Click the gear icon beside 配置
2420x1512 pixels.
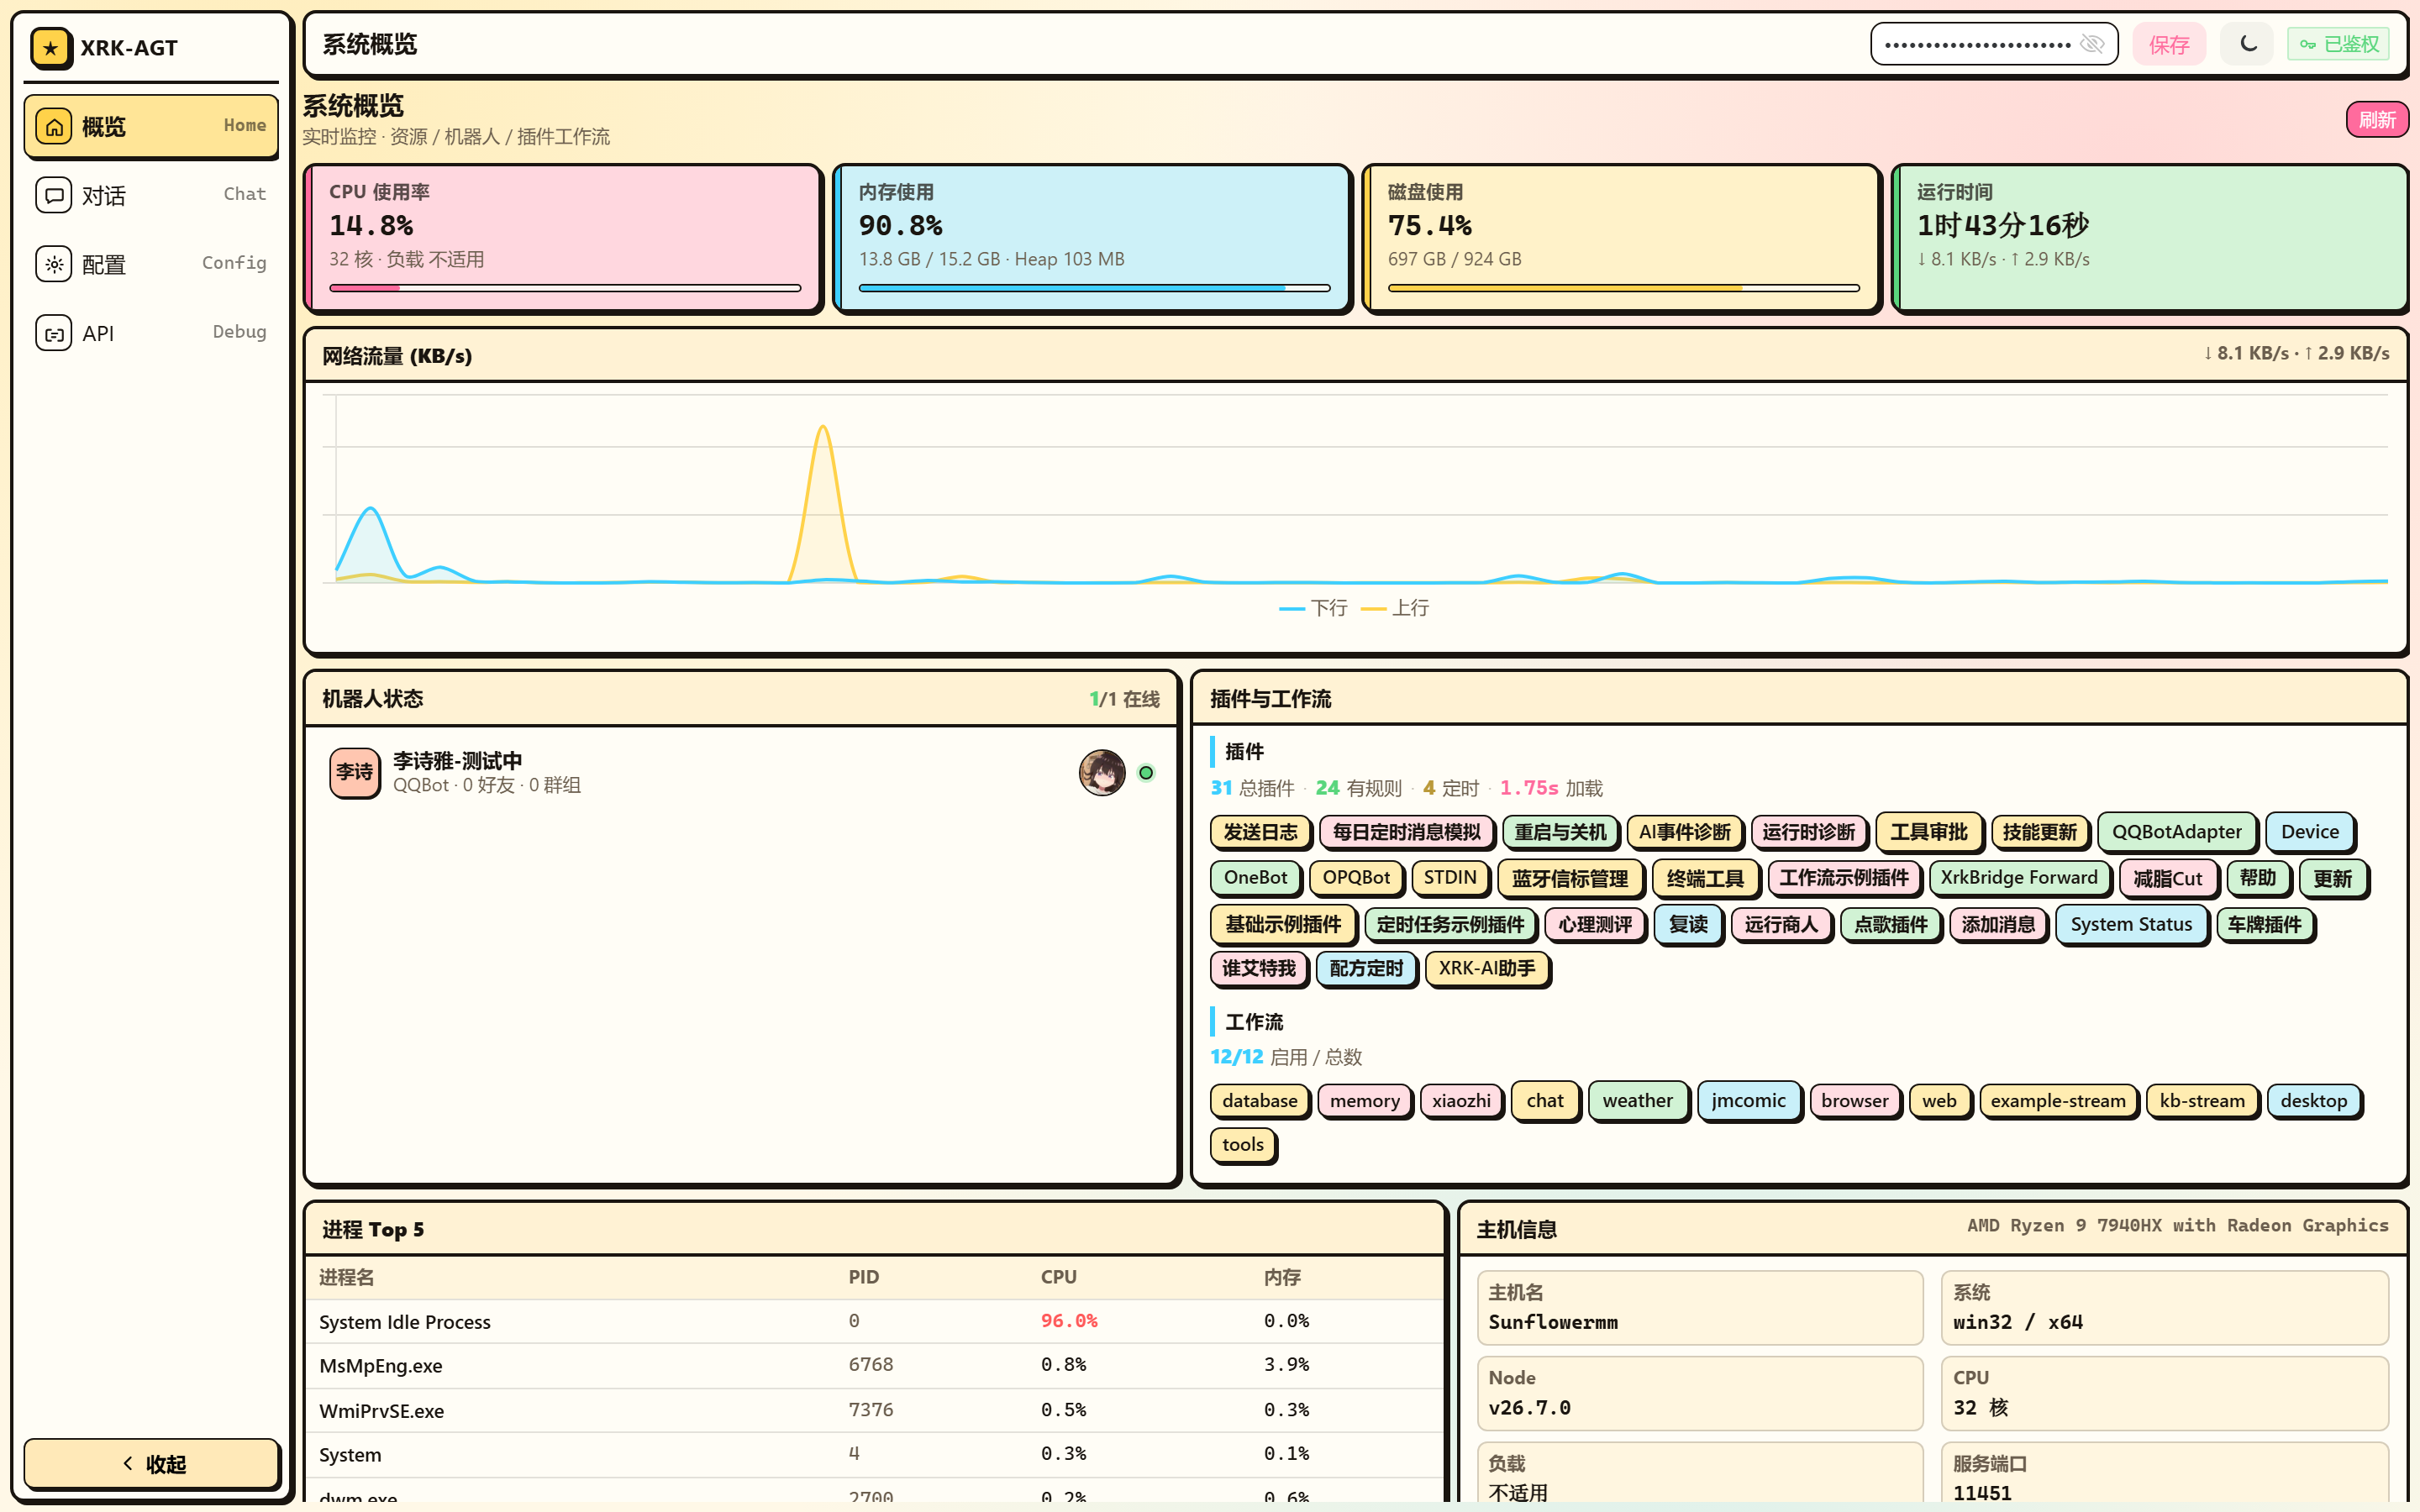point(54,264)
